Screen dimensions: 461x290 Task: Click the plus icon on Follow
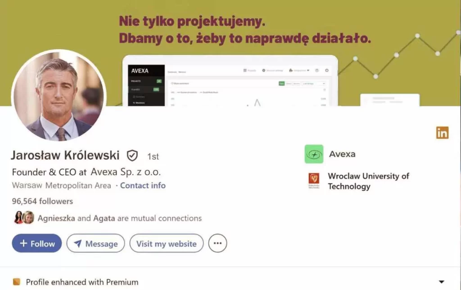pos(23,243)
